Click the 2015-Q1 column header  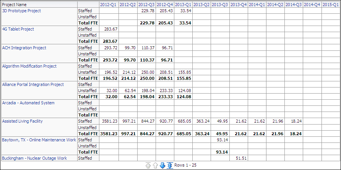point(331,4)
